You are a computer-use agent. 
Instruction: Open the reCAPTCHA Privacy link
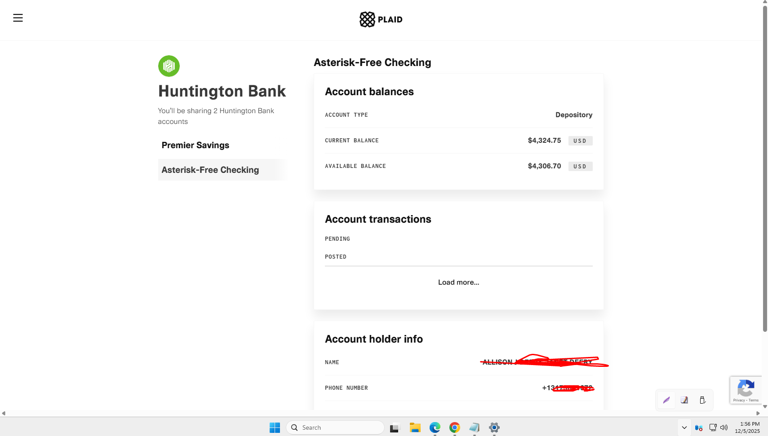739,400
